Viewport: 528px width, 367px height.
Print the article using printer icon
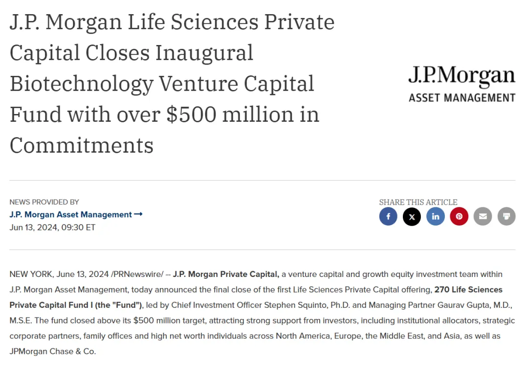tap(506, 216)
